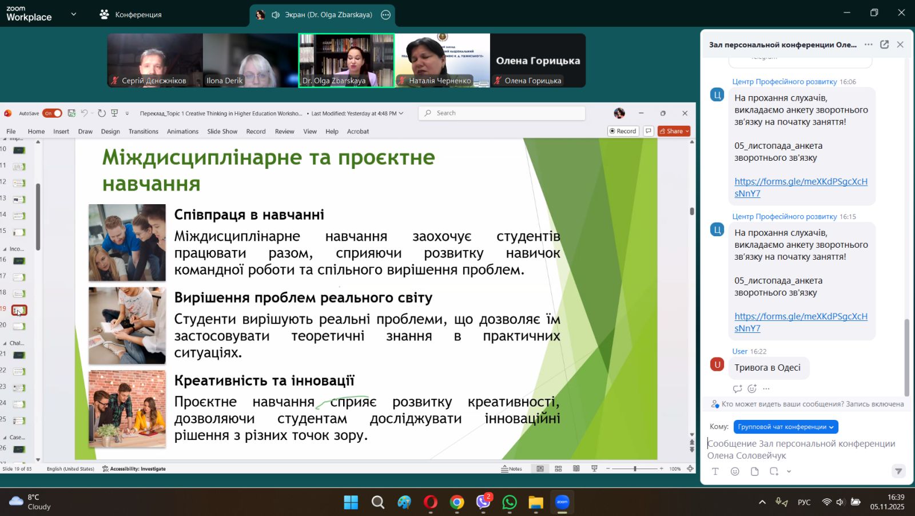This screenshot has width=915, height=516.
Task: Click Accessibility: Investigate in status bar
Action: (134, 469)
